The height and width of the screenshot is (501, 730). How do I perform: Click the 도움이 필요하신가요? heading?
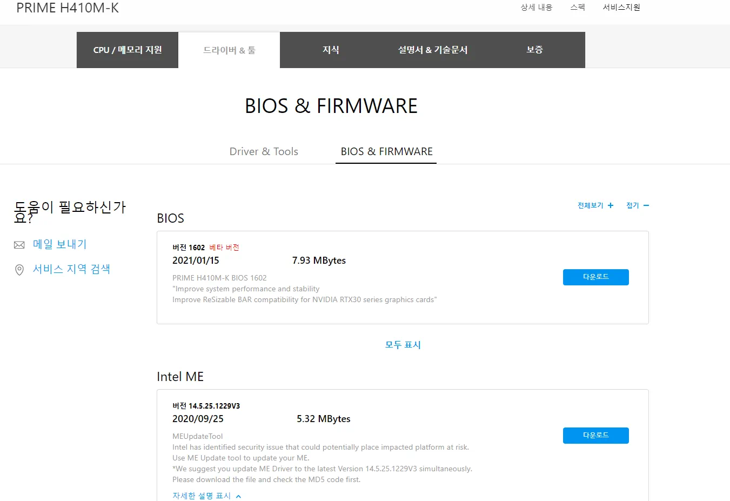(70, 212)
